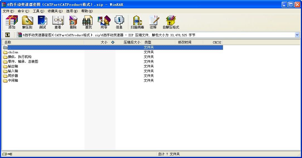Sort by 压缩后大小 column header

pyautogui.click(x=129, y=42)
